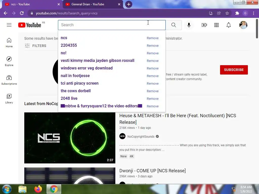Click the site lock icon

point(32,13)
